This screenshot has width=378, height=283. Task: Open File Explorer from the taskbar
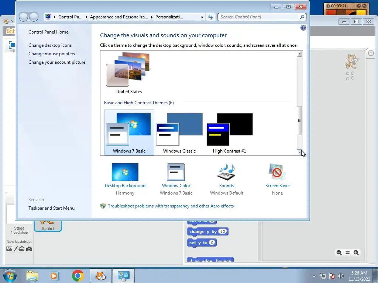[x=32, y=276]
